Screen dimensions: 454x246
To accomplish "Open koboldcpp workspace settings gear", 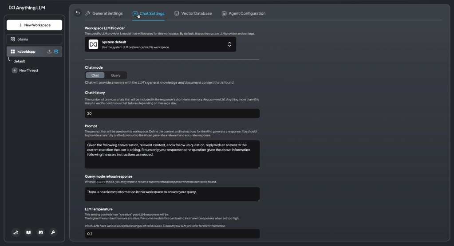I will tap(56, 51).
